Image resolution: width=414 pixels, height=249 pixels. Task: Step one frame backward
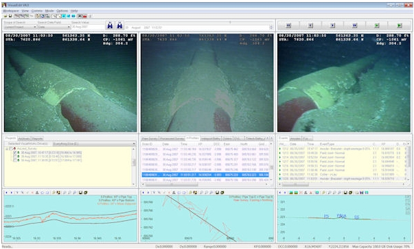tap(310, 25)
